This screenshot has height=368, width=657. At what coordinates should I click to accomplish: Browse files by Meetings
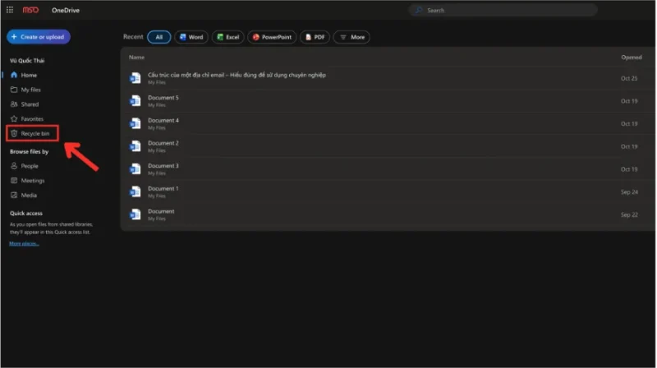pos(32,181)
